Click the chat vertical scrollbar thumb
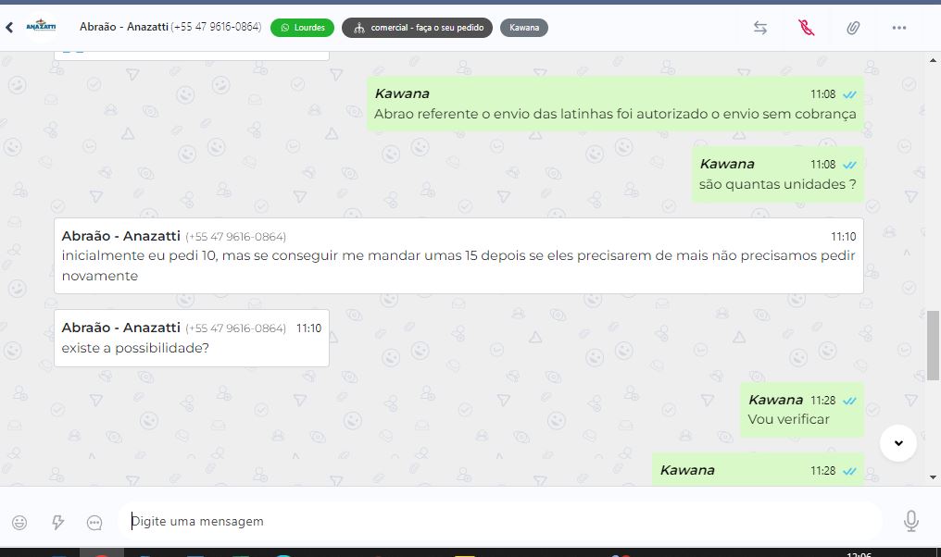 click(933, 345)
